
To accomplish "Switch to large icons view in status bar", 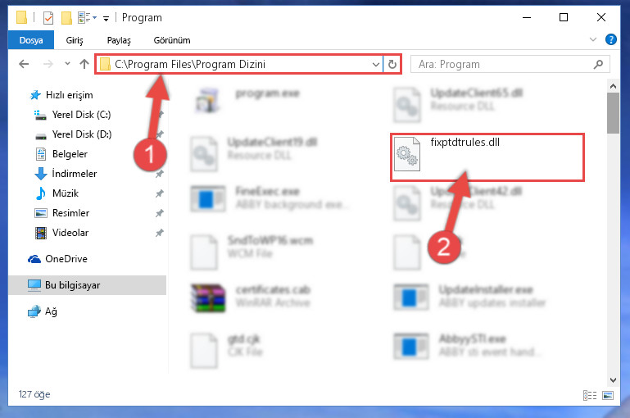I will (608, 396).
